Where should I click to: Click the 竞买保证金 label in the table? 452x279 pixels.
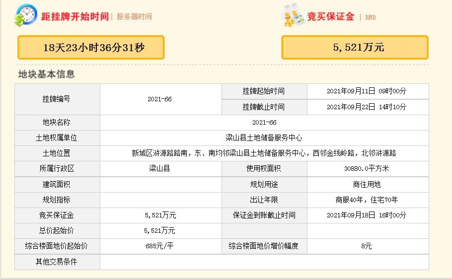click(57, 215)
